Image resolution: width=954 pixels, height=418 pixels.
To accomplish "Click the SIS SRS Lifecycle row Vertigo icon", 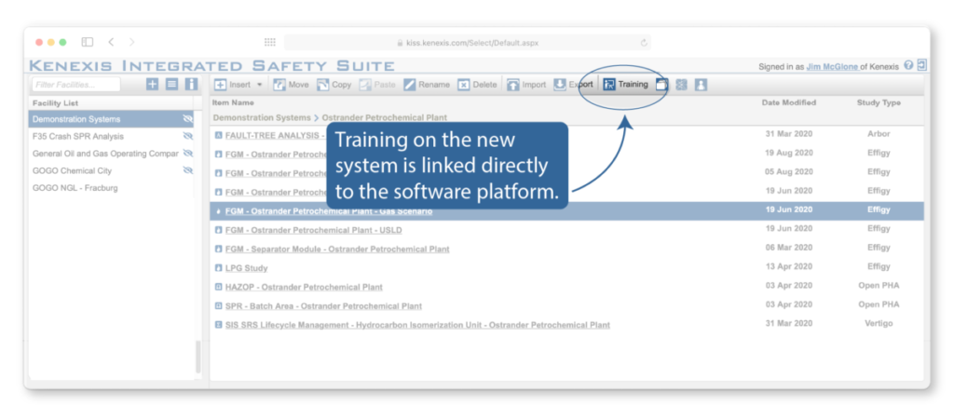I will [218, 325].
